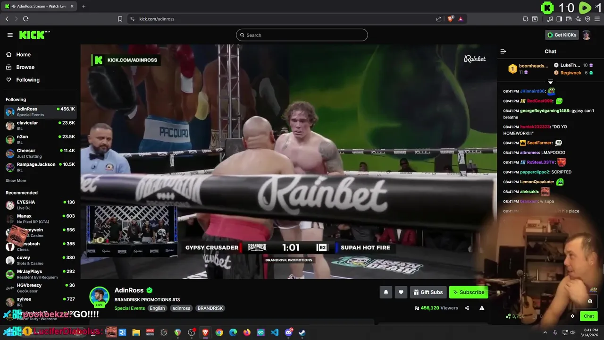Open a new browser tab
This screenshot has height=340, width=604.
pyautogui.click(x=84, y=6)
